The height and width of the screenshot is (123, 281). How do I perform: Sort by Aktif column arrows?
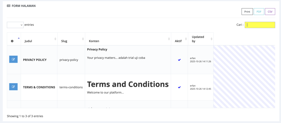(x=186, y=39)
